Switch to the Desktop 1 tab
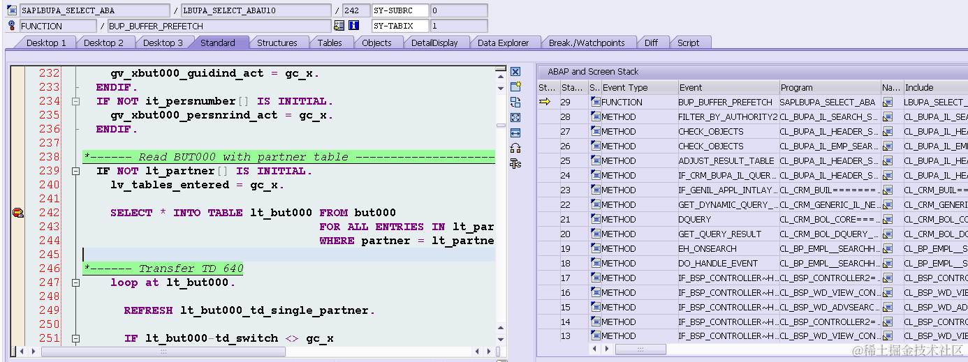 pyautogui.click(x=46, y=43)
